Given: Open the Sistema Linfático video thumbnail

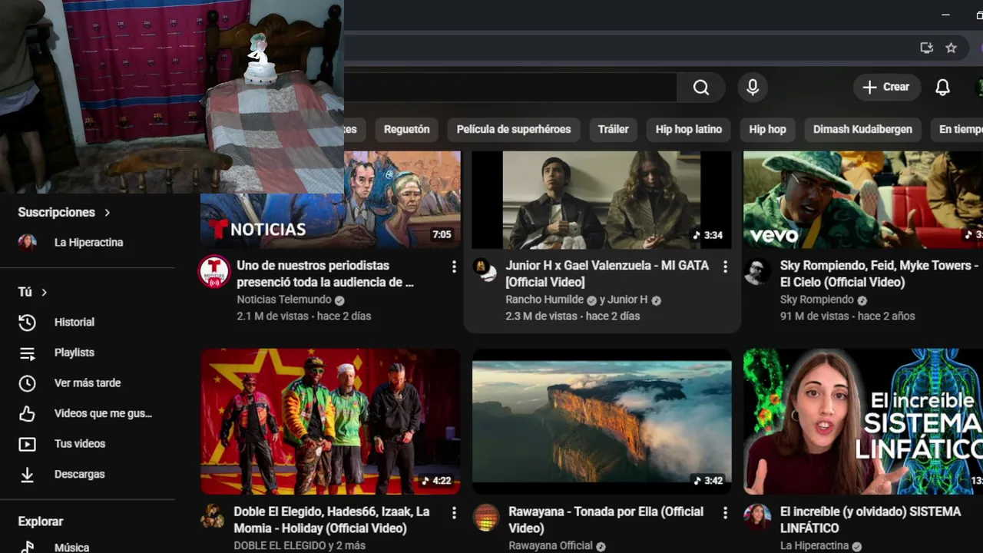Looking at the screenshot, I should tap(863, 422).
